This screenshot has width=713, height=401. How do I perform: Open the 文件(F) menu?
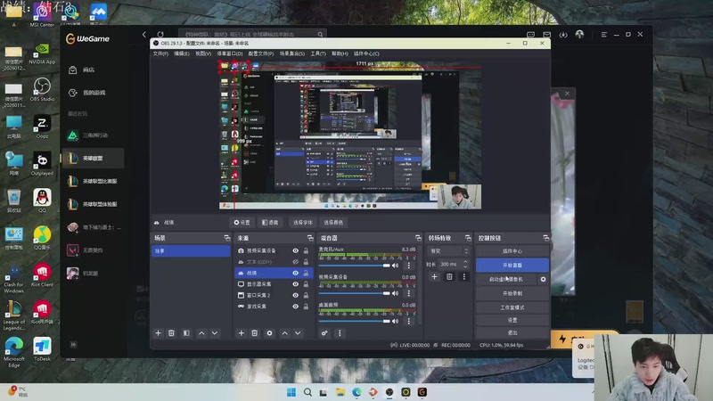tap(160, 53)
